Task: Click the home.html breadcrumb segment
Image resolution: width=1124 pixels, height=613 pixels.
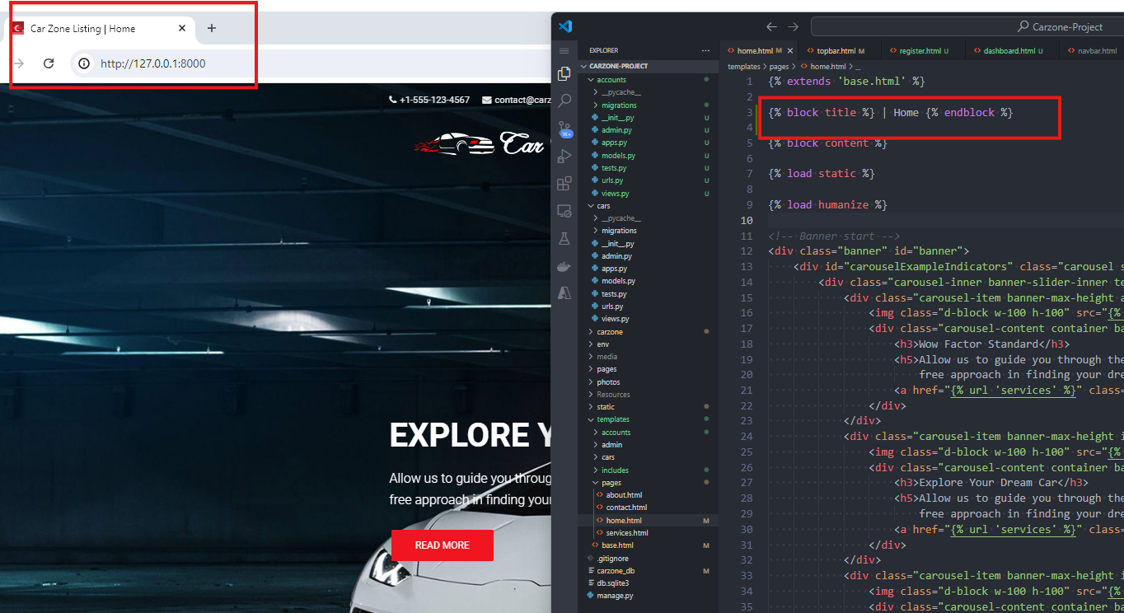Action: point(828,67)
